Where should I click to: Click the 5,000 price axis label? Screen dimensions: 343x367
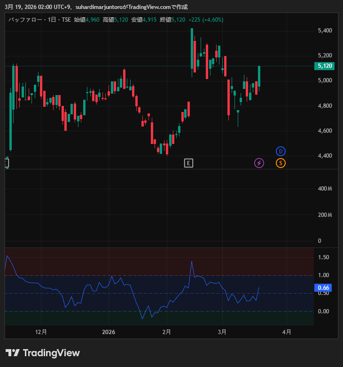pos(325,80)
